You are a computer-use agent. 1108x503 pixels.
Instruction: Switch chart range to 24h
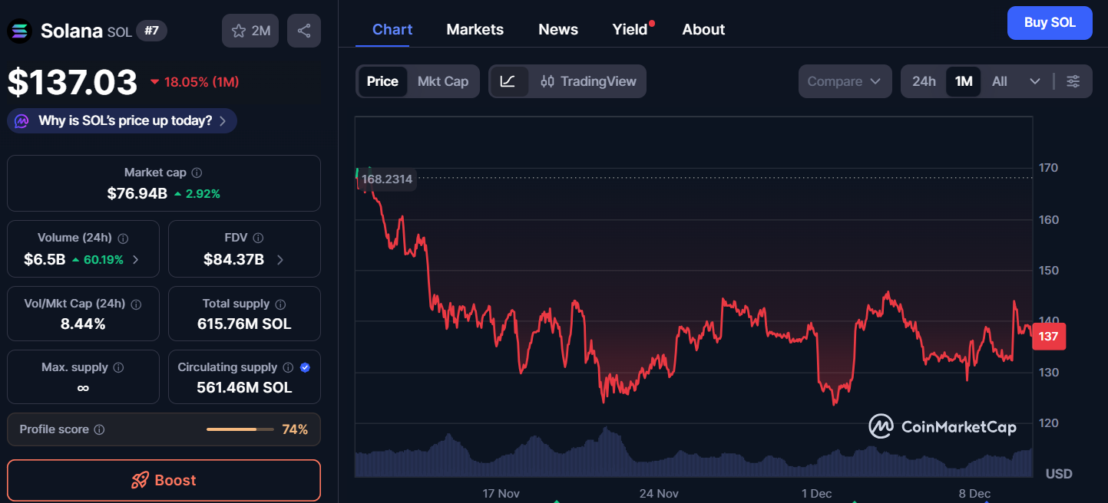tap(924, 81)
